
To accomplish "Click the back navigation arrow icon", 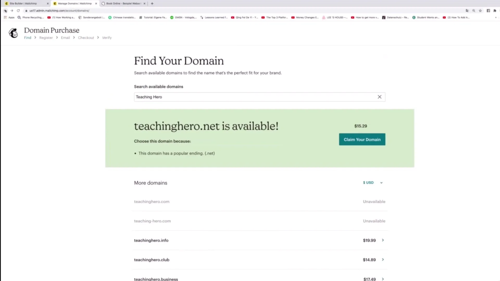I will 5,11.
